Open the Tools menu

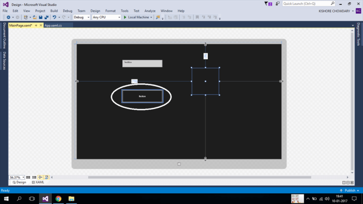pyautogui.click(x=125, y=11)
